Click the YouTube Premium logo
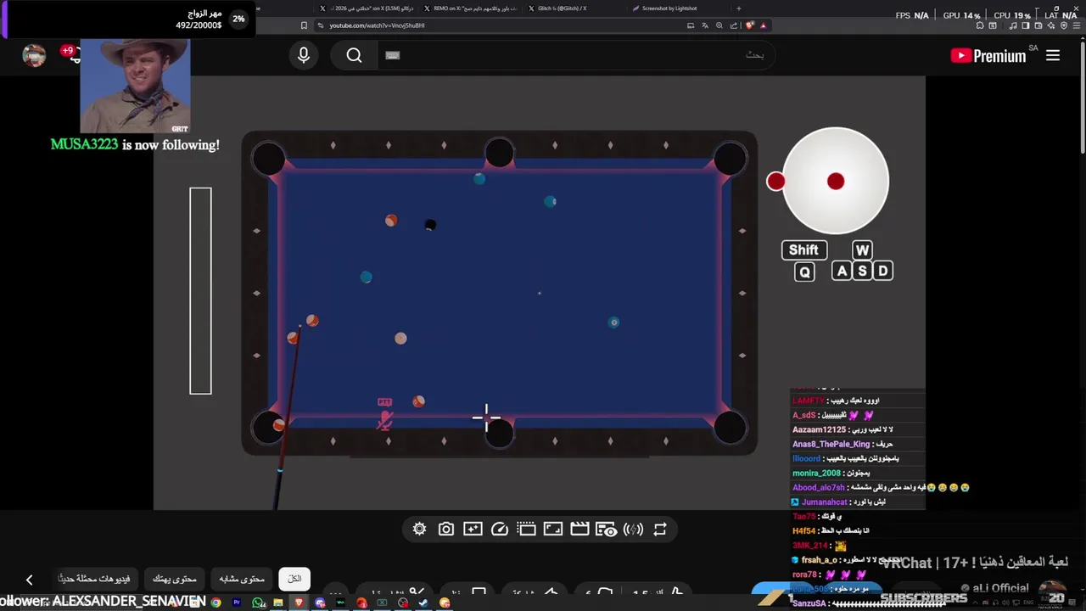Image resolution: width=1086 pixels, height=611 pixels. (x=989, y=55)
